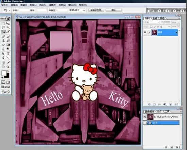Click the new layer set folder icon
This screenshot has width=187, height=150.
pyautogui.click(x=159, y=105)
